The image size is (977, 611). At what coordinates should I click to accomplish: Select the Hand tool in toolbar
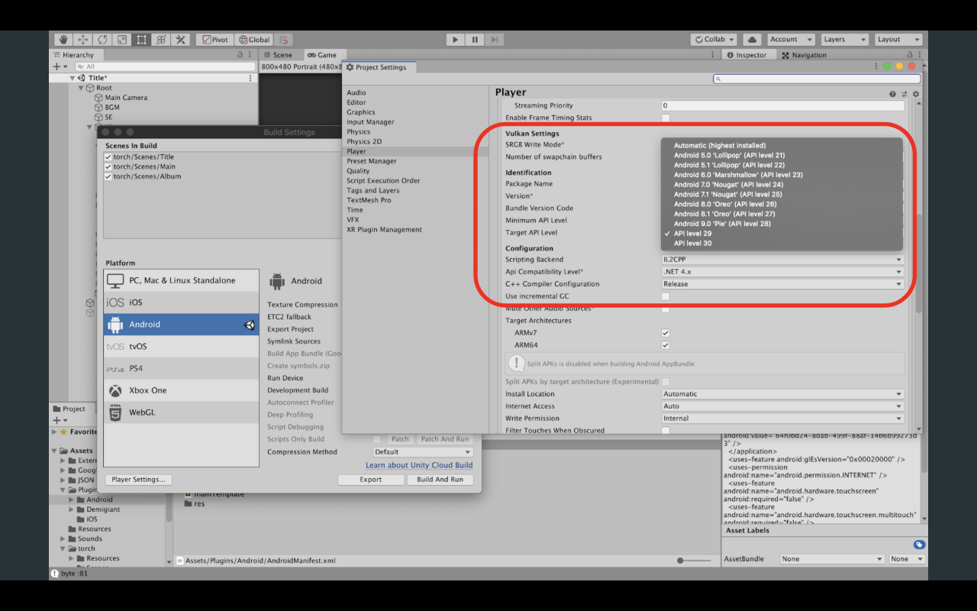[63, 40]
